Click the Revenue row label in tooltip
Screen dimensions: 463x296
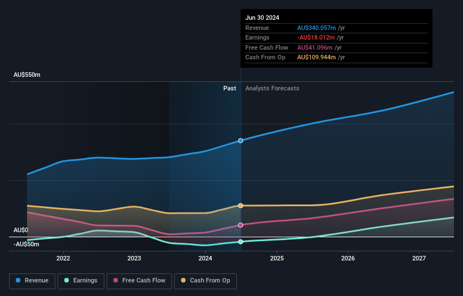point(257,28)
